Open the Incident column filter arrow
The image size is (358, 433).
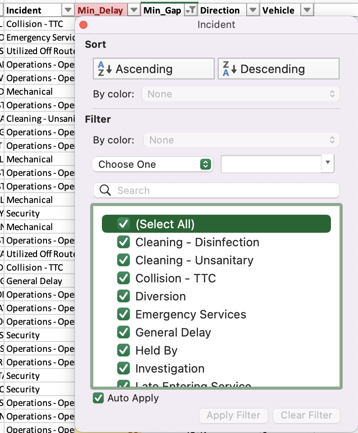68,10
